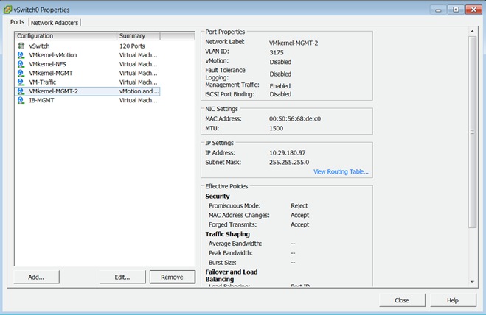Screen dimensions: 486x315
Task: Sort by the Configuration column header
Action: (x=66, y=35)
